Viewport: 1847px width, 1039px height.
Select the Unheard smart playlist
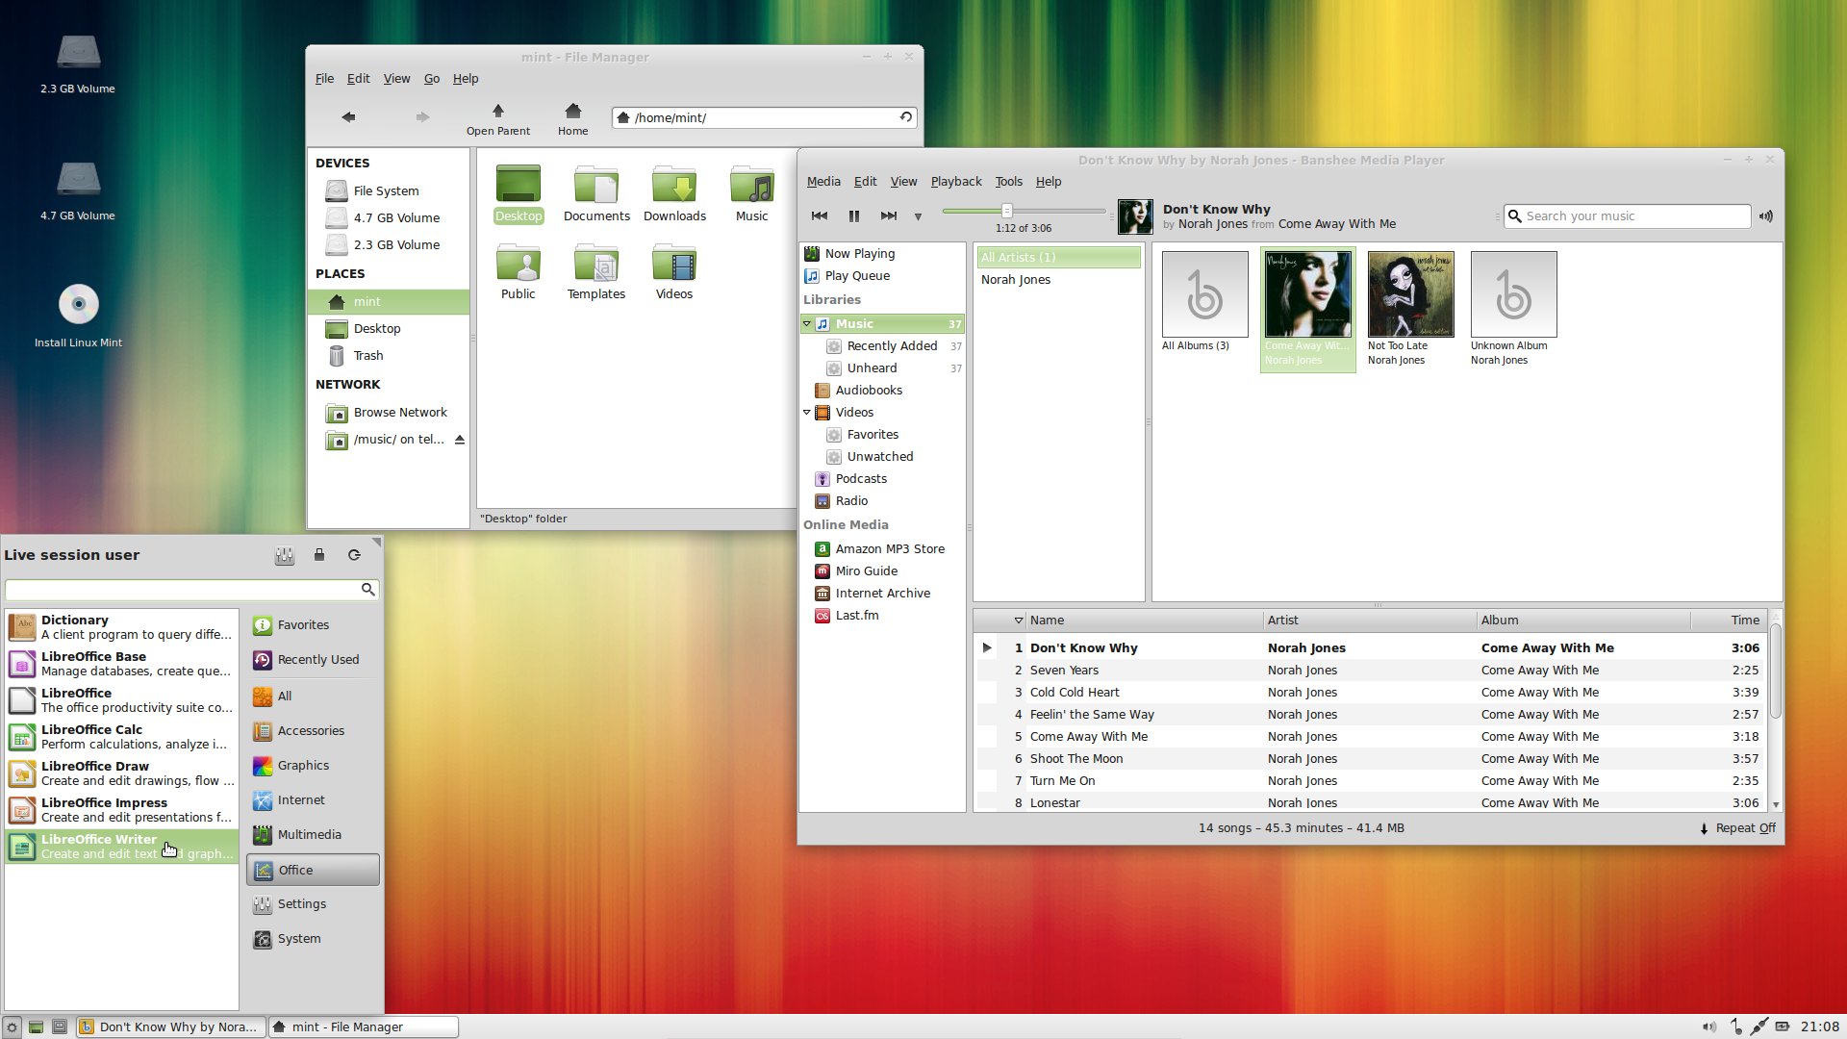[872, 368]
